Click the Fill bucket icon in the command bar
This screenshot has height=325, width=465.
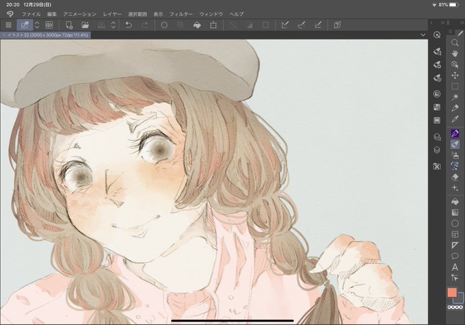[x=197, y=25]
